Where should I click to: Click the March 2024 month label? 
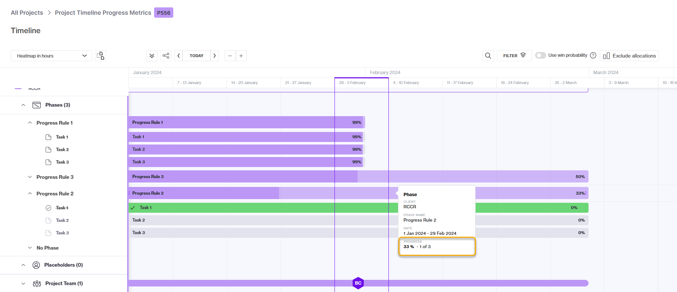coord(606,73)
